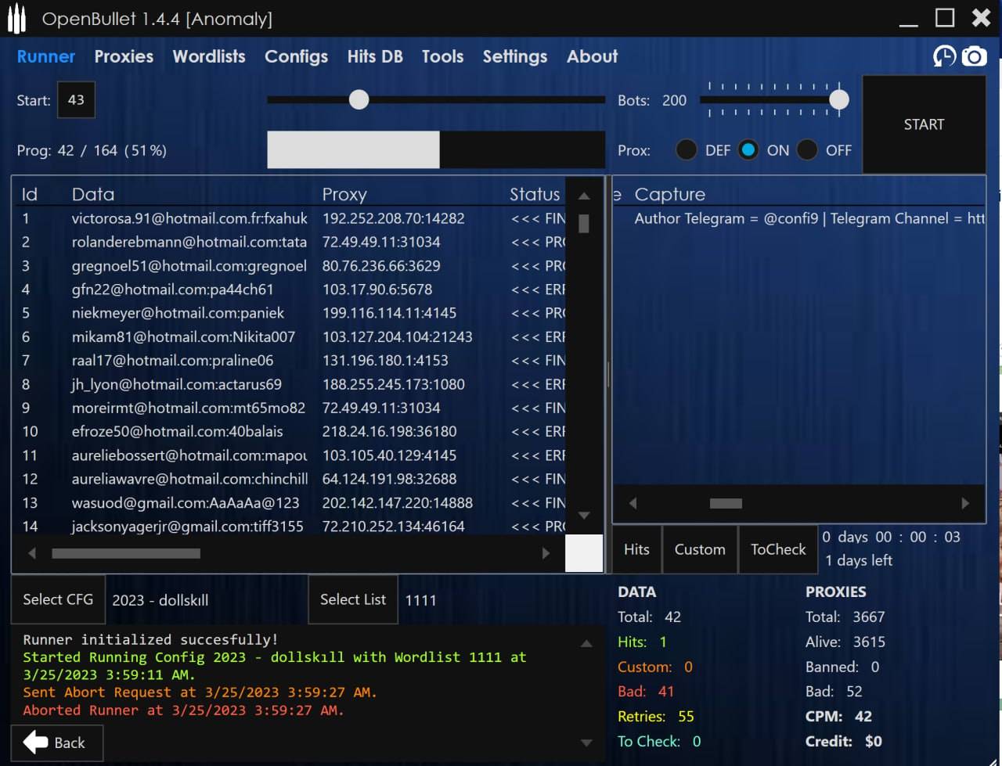The width and height of the screenshot is (1002, 766).
Task: Open the Proxies tab
Action: click(124, 56)
